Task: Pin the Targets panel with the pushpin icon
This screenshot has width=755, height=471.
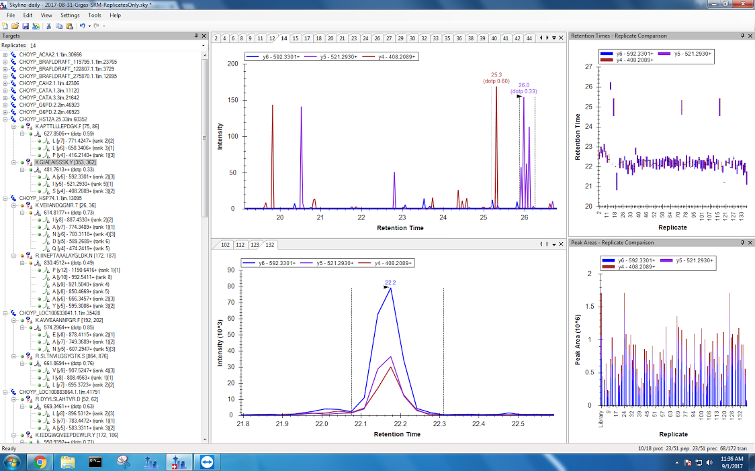Action: [x=196, y=36]
